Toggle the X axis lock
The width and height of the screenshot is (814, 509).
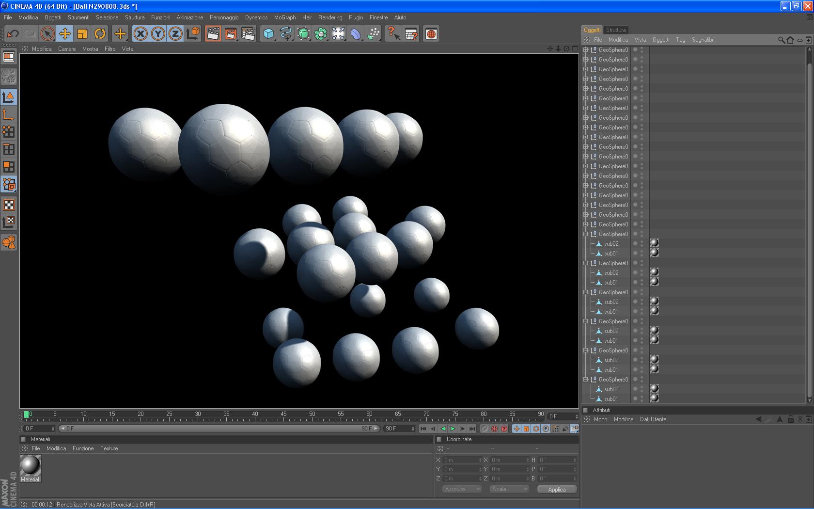[x=141, y=34]
